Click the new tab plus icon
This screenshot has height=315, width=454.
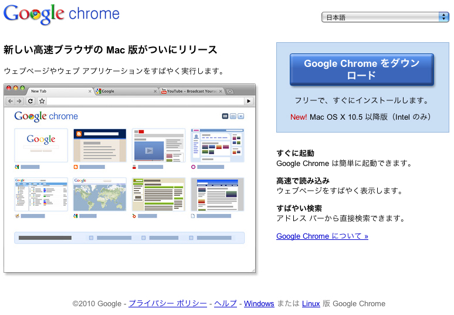230,92
